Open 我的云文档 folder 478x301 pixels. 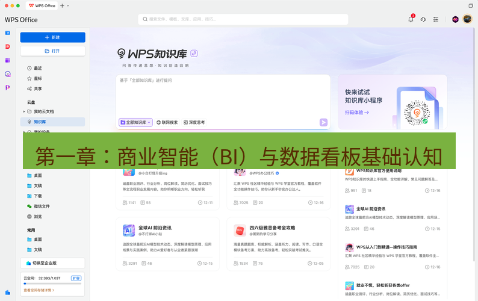52,111
